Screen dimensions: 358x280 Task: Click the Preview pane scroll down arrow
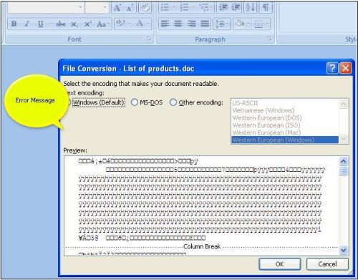pyautogui.click(x=343, y=250)
